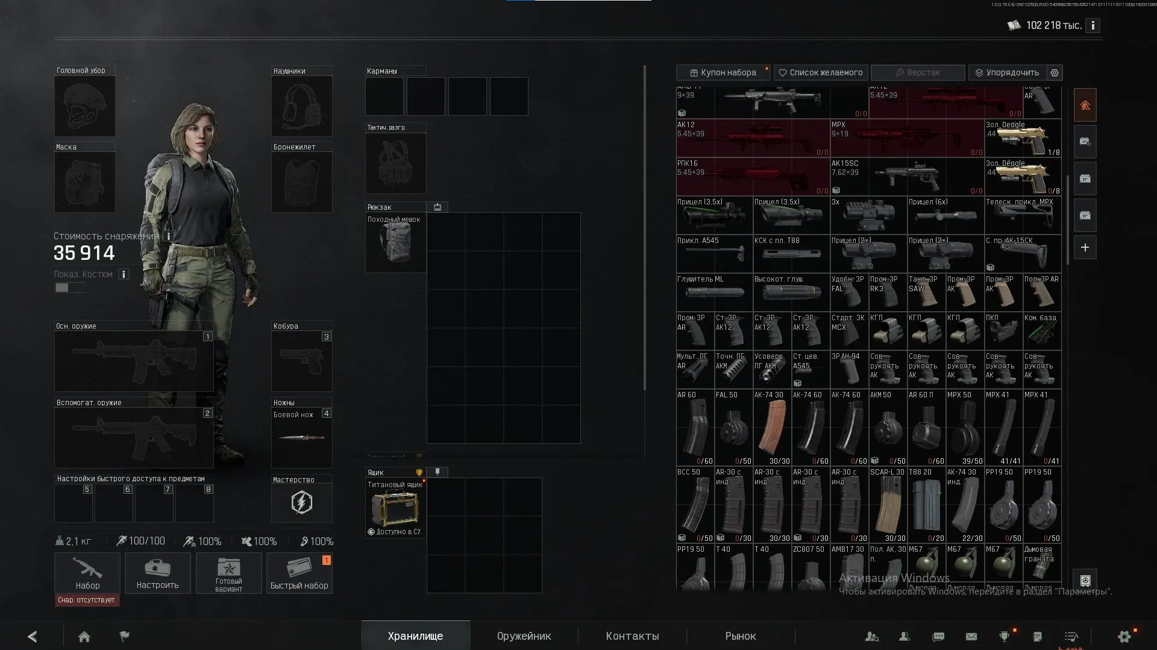This screenshot has width=1157, height=650.
Task: Switch to the Хранилище tab
Action: 415,636
